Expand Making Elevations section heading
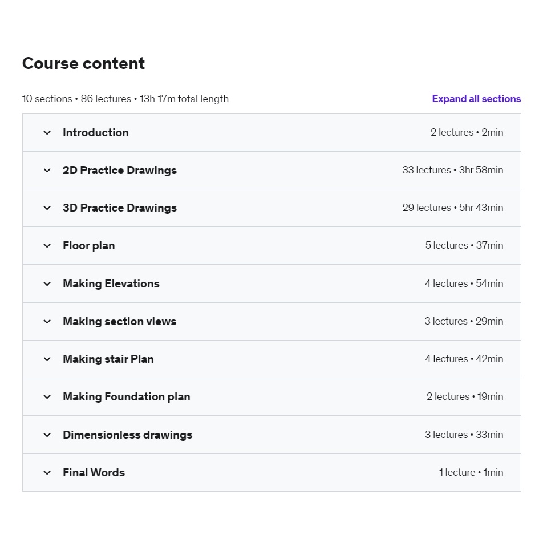535x535 pixels. 111,283
